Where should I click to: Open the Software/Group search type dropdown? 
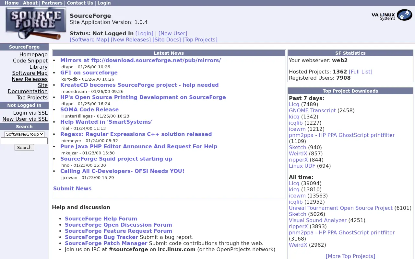pyautogui.click(x=24, y=134)
